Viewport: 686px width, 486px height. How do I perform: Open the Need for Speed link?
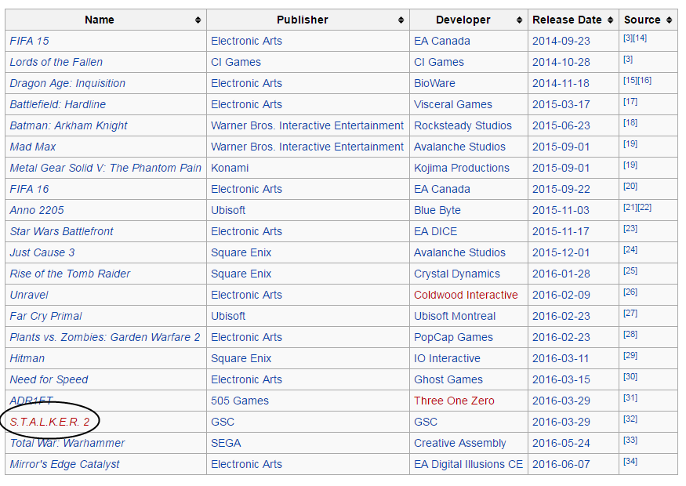tap(49, 379)
